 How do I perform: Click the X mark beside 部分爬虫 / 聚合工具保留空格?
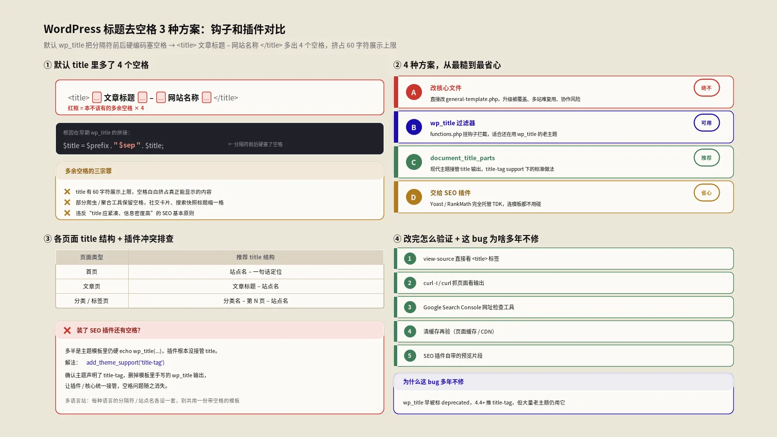67,202
